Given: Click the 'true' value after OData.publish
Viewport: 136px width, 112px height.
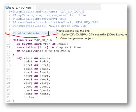Looking at the screenshot, I should (45, 33).
